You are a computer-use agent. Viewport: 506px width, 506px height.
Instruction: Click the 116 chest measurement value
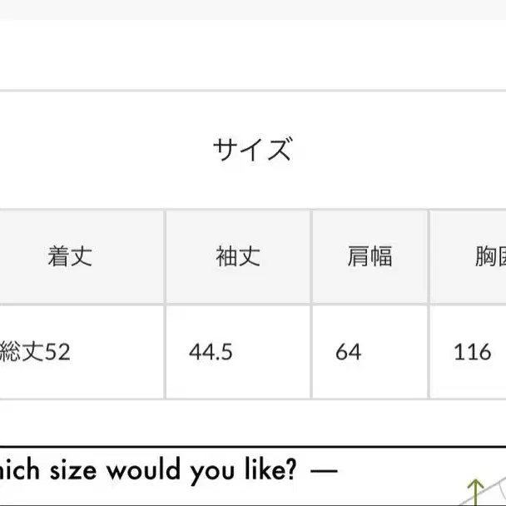click(x=473, y=352)
